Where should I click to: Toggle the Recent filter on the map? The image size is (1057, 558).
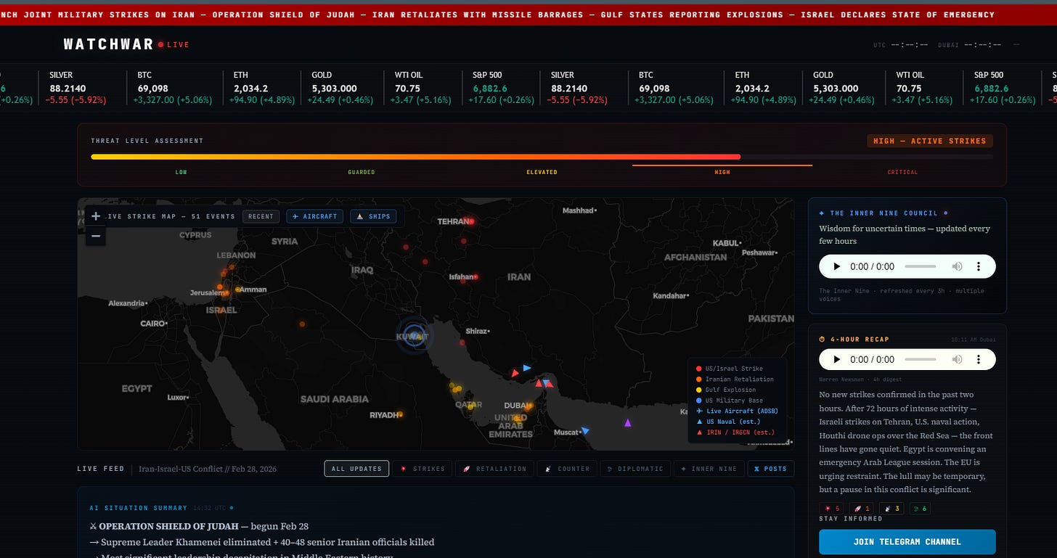261,216
